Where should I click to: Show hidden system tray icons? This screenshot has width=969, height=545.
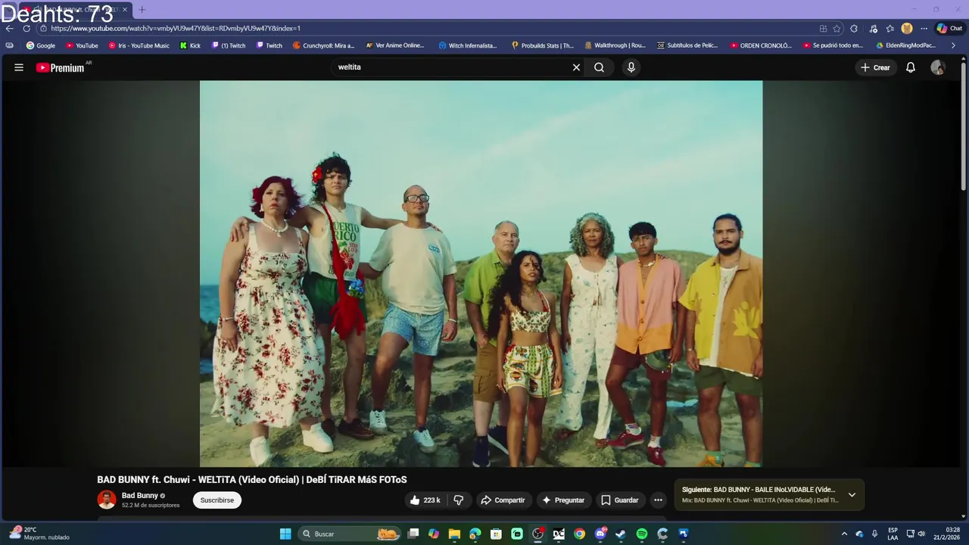(844, 534)
